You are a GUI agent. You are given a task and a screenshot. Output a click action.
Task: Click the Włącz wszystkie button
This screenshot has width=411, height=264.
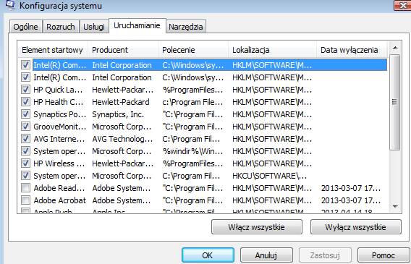(257, 227)
